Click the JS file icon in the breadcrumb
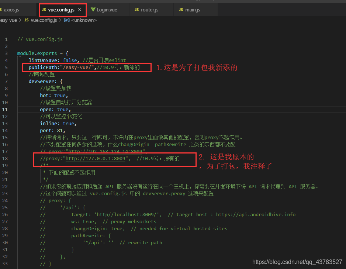346x269 pixels. coord(27,20)
